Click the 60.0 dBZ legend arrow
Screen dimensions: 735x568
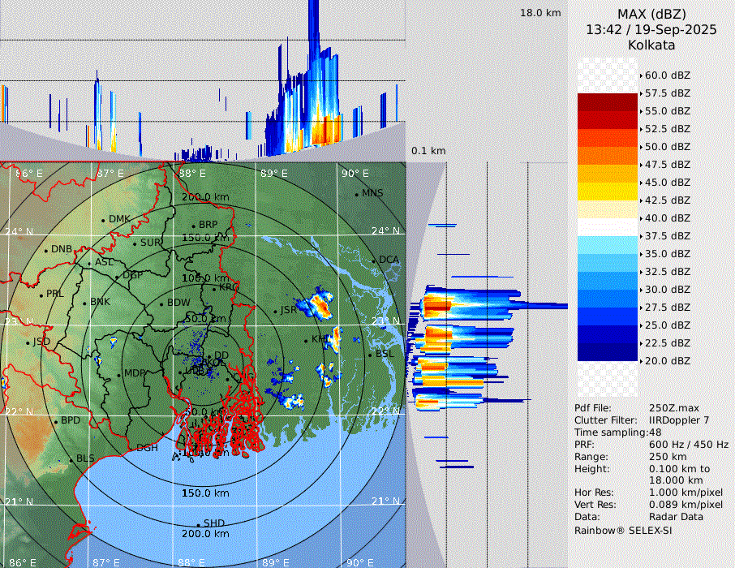[x=641, y=75]
